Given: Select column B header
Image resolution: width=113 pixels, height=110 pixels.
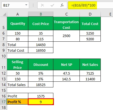Looking at the screenshot, I should click(x=41, y=14).
